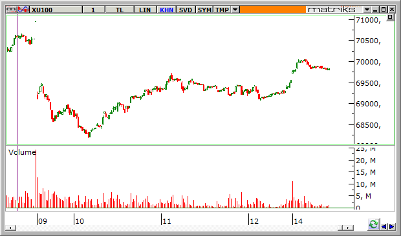Click the 70000 price axis label
The height and width of the screenshot is (236, 401).
click(x=368, y=62)
